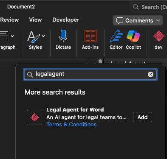Switch to the View tab
The width and height of the screenshot is (167, 159).
tap(35, 20)
